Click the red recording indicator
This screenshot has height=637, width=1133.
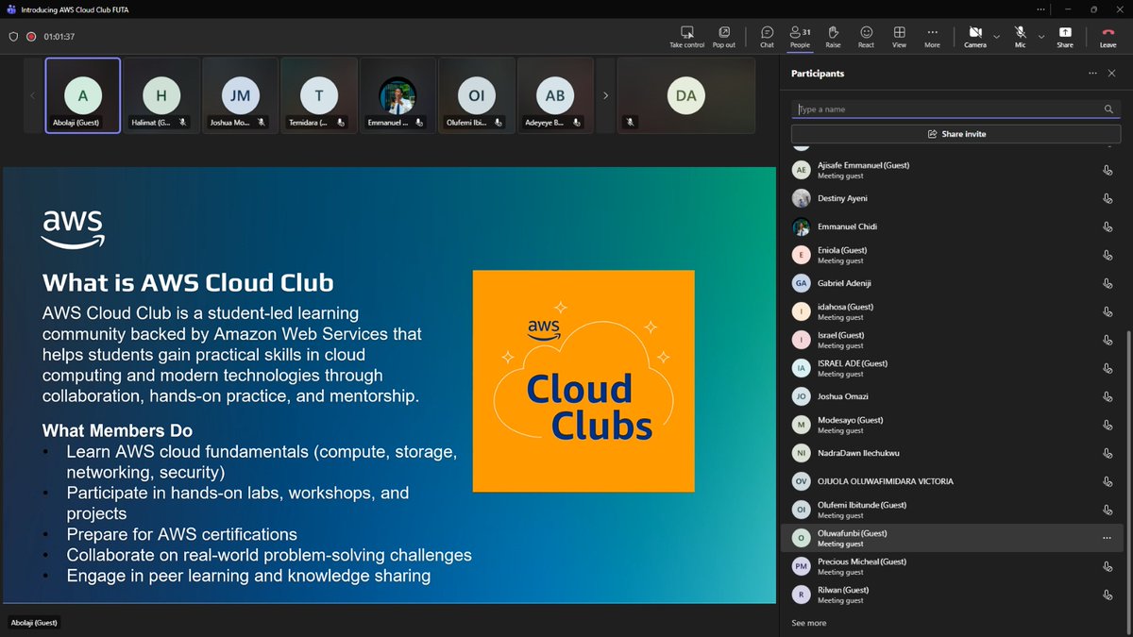click(x=31, y=37)
